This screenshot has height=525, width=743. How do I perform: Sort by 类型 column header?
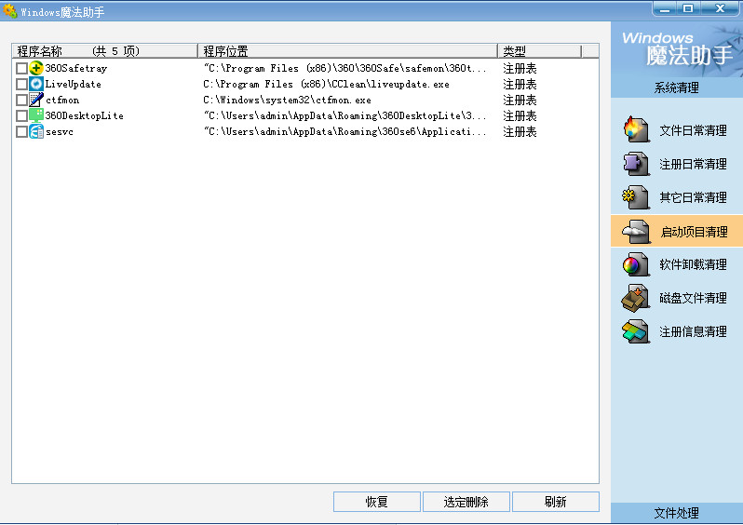pos(539,50)
